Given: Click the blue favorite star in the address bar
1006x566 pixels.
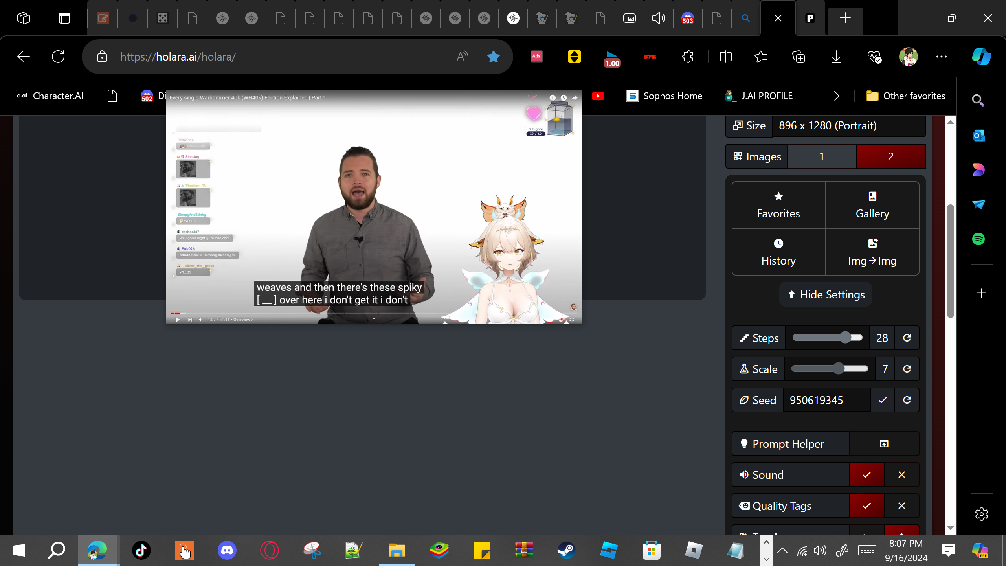Looking at the screenshot, I should (x=493, y=57).
